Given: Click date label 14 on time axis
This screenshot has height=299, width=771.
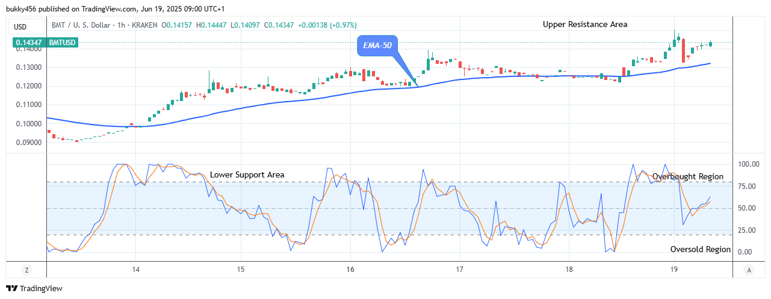Looking at the screenshot, I should tap(135, 270).
